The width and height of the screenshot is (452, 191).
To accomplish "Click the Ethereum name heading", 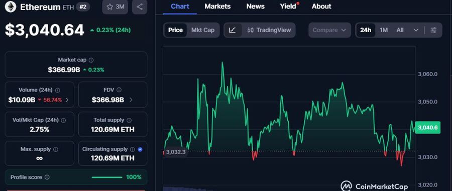I will coord(40,7).
